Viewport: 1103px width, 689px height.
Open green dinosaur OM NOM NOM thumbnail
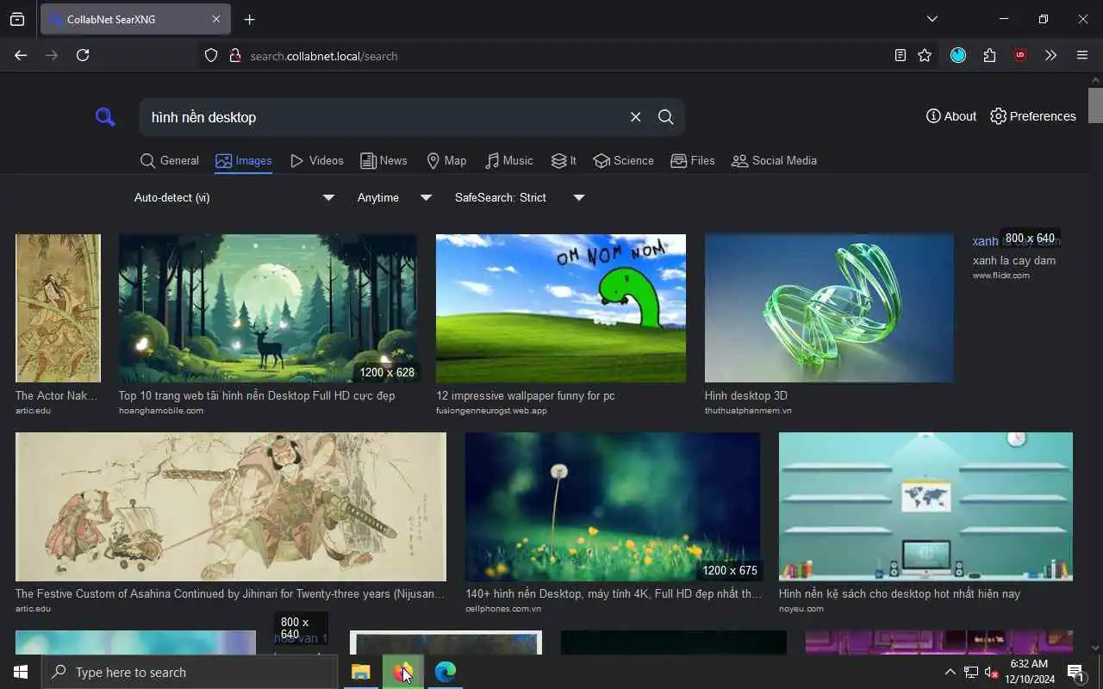point(561,308)
